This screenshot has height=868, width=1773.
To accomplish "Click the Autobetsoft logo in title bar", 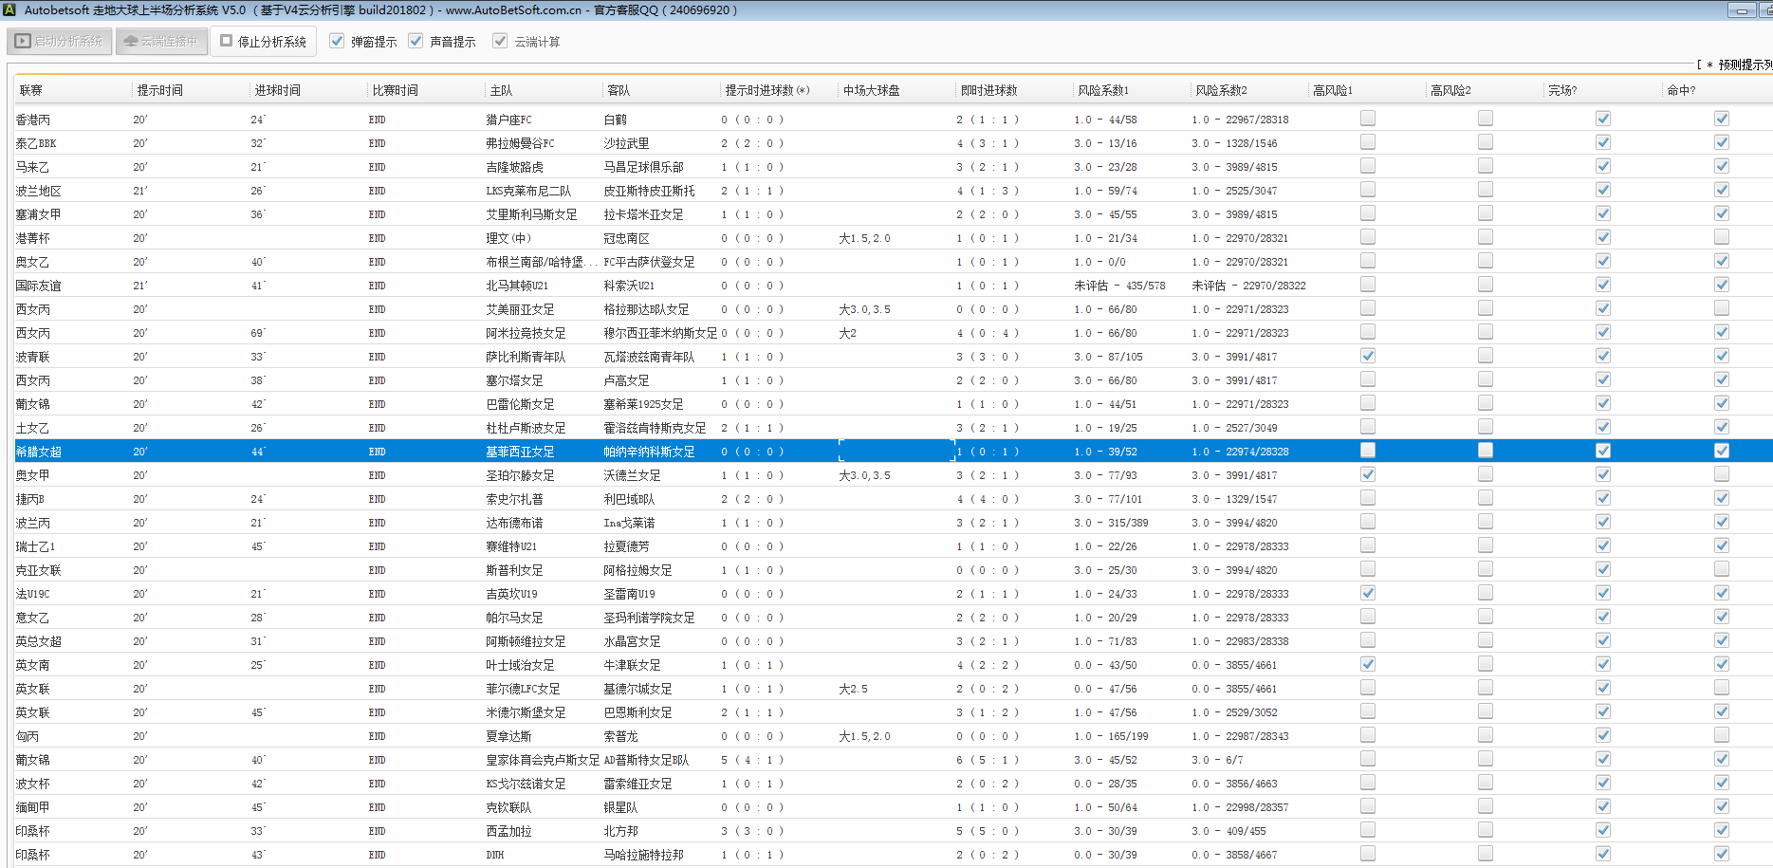I will click(x=9, y=9).
